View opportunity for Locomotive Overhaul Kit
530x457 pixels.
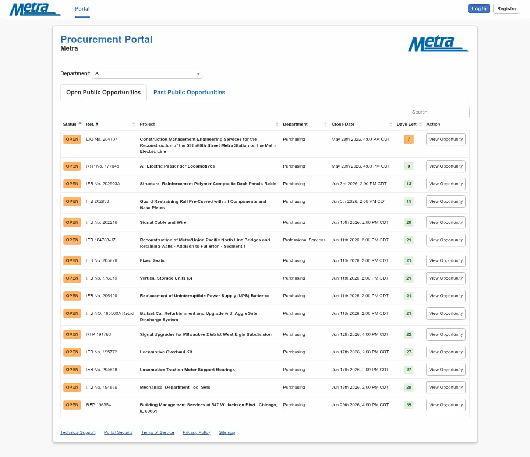tap(446, 352)
